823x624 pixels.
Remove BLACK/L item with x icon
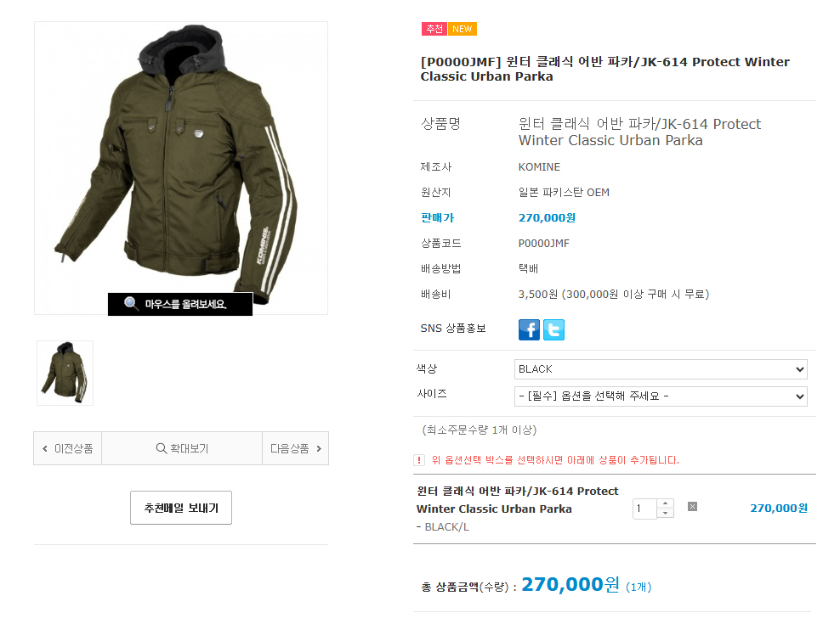click(x=692, y=507)
